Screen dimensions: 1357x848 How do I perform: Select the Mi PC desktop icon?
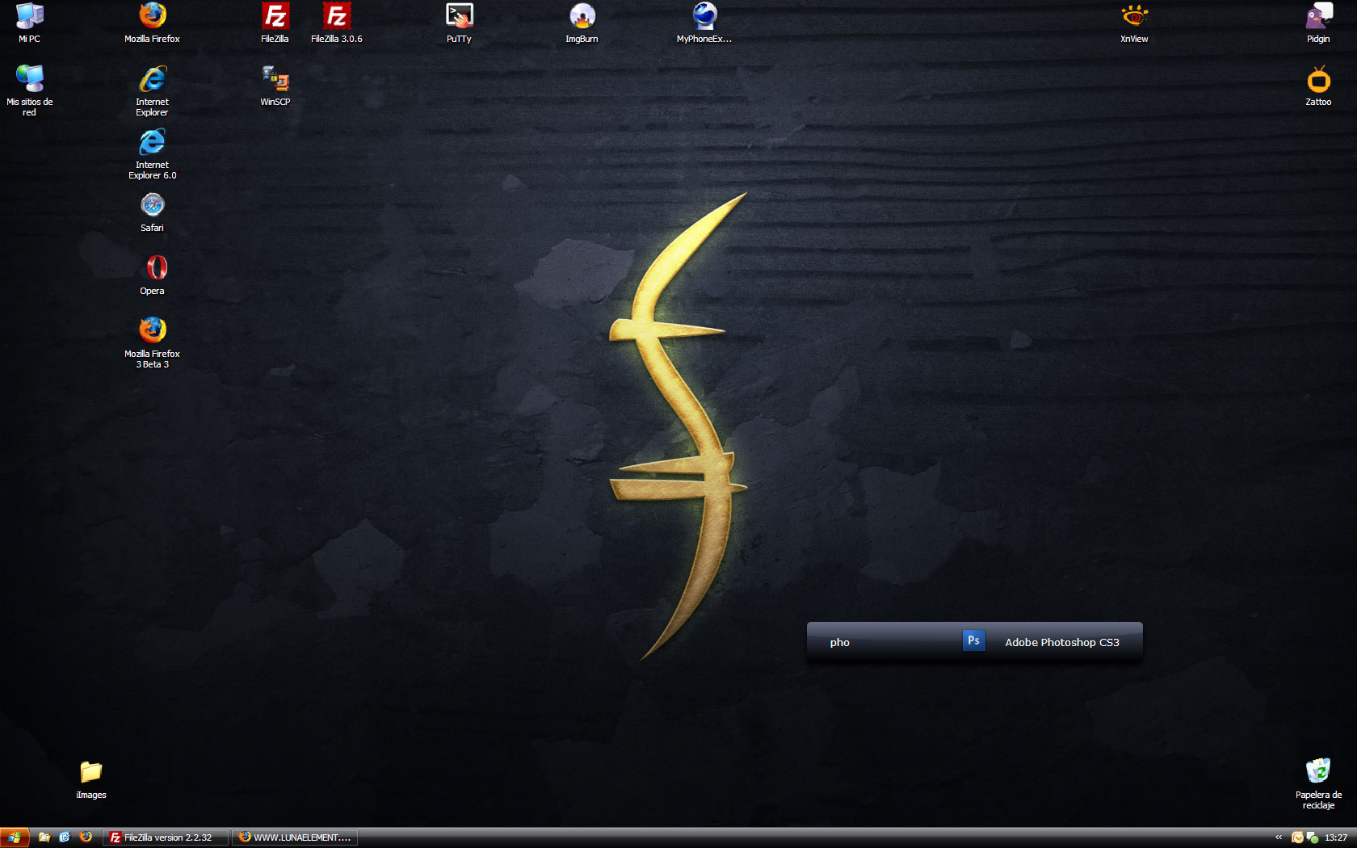[30, 17]
